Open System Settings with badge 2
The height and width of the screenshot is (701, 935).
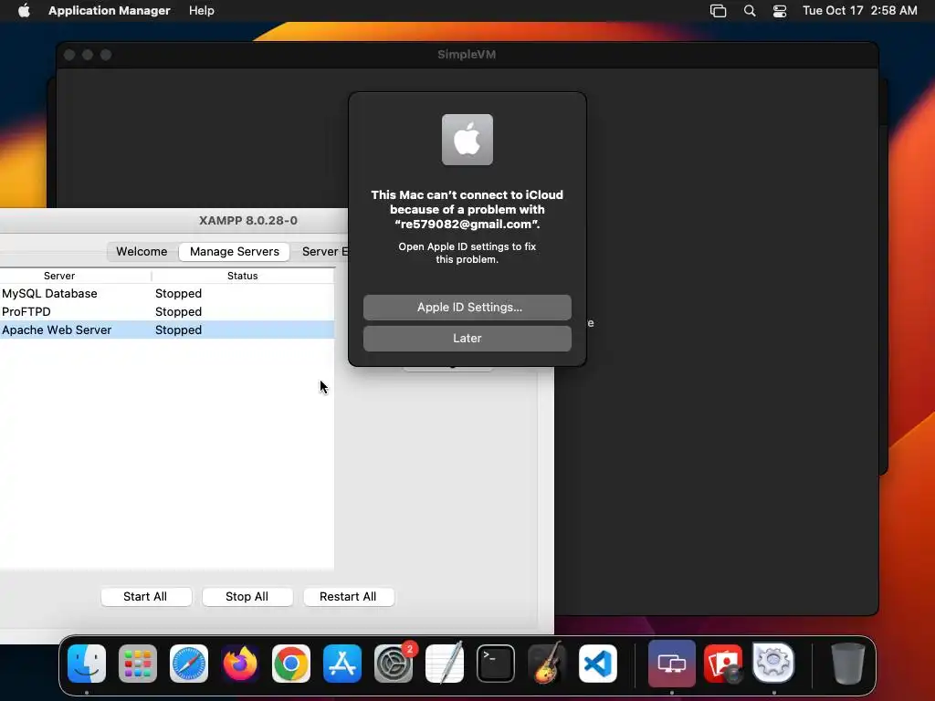coord(394,664)
